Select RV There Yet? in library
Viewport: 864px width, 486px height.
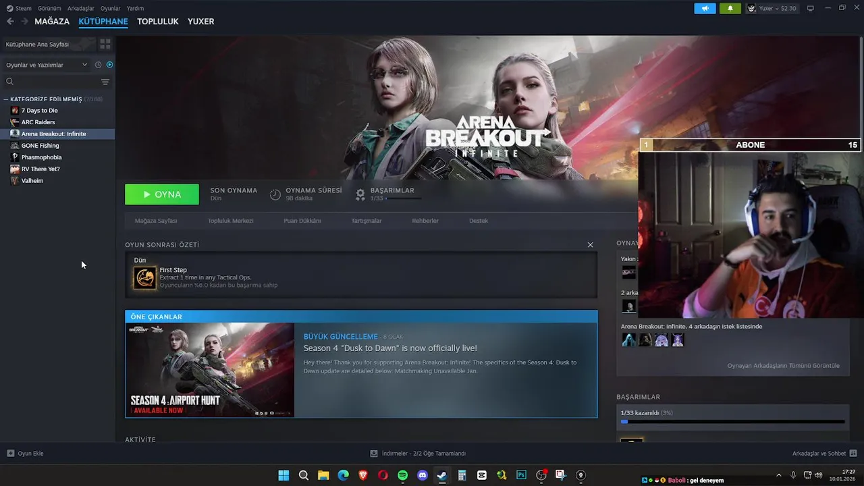57,169
